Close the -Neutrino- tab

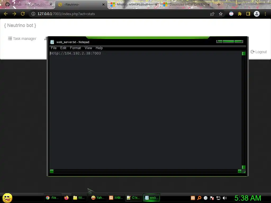pyautogui.click(x=103, y=4)
